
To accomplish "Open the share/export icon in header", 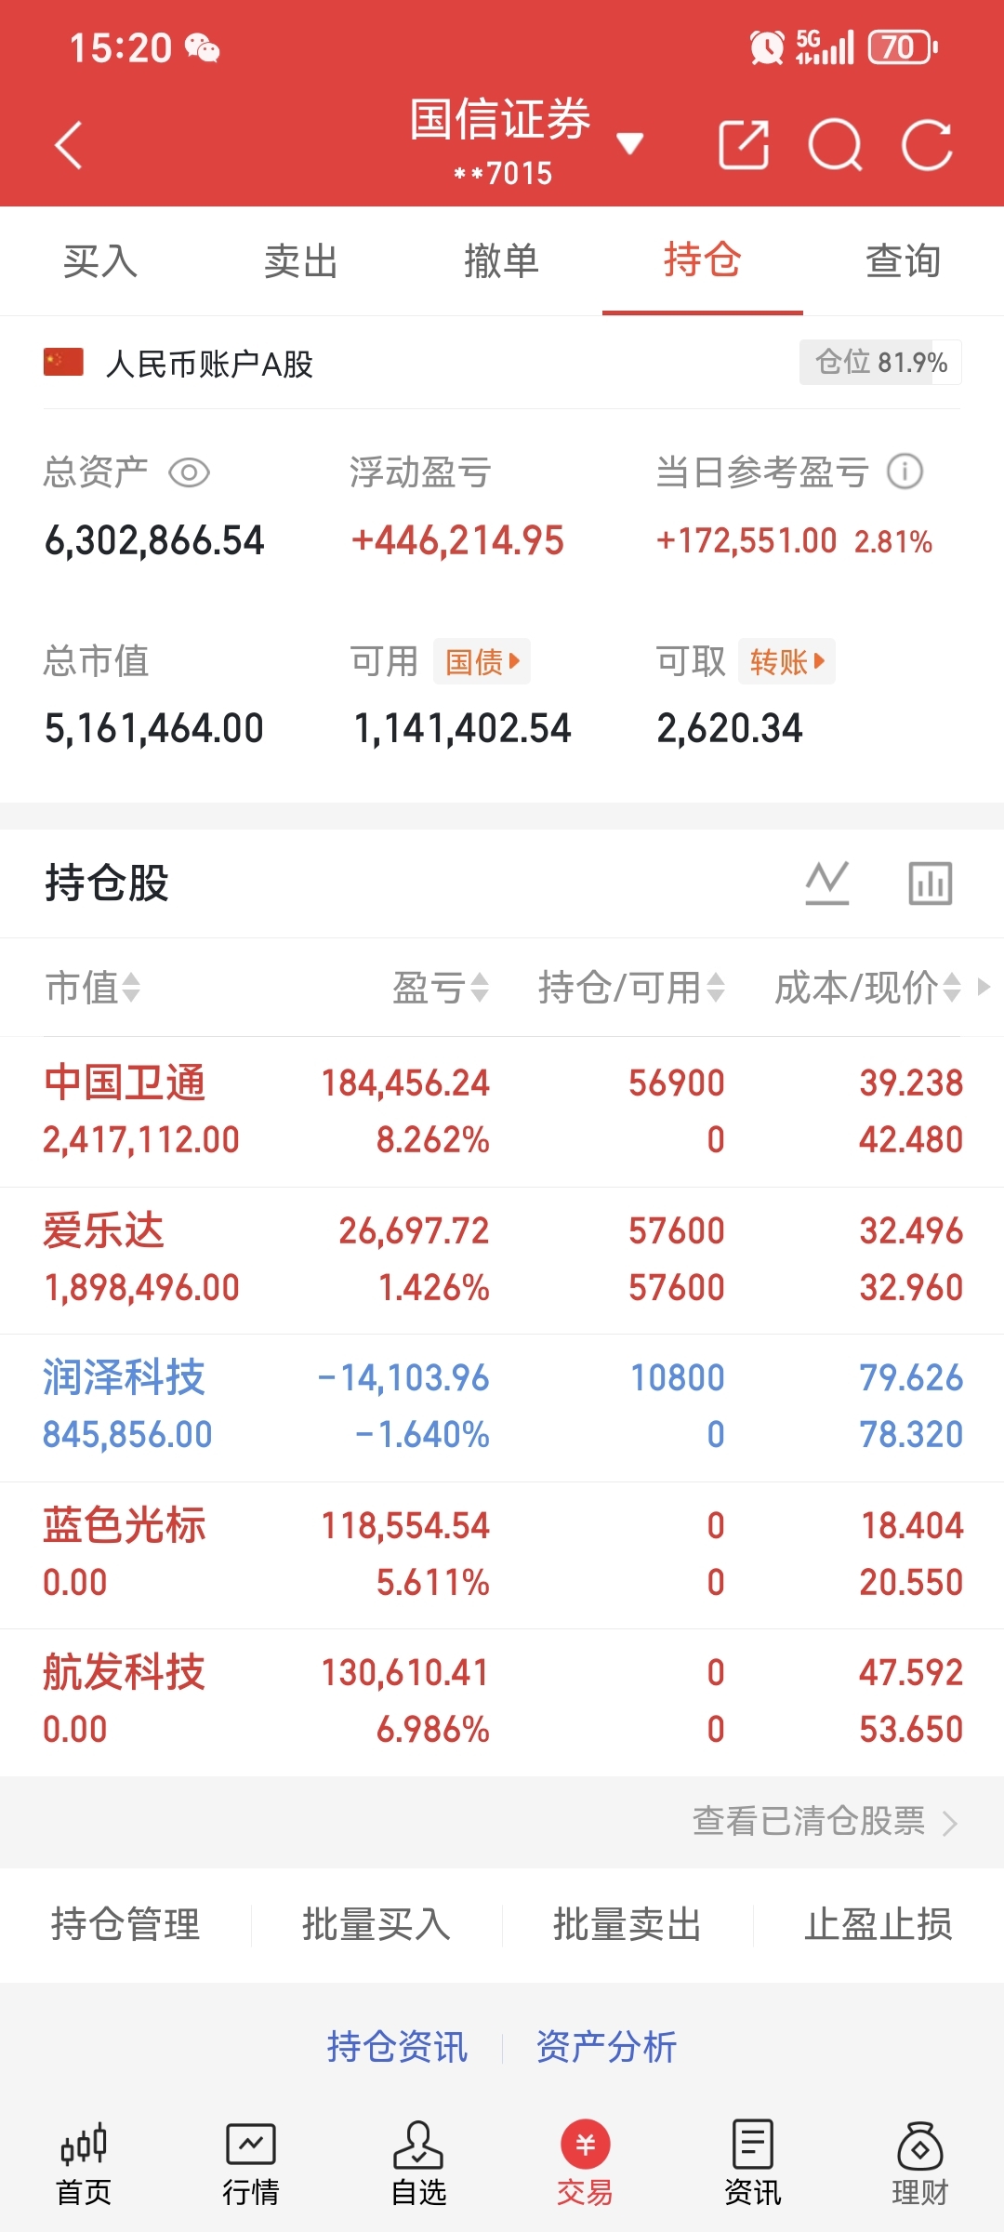I will coord(744,145).
